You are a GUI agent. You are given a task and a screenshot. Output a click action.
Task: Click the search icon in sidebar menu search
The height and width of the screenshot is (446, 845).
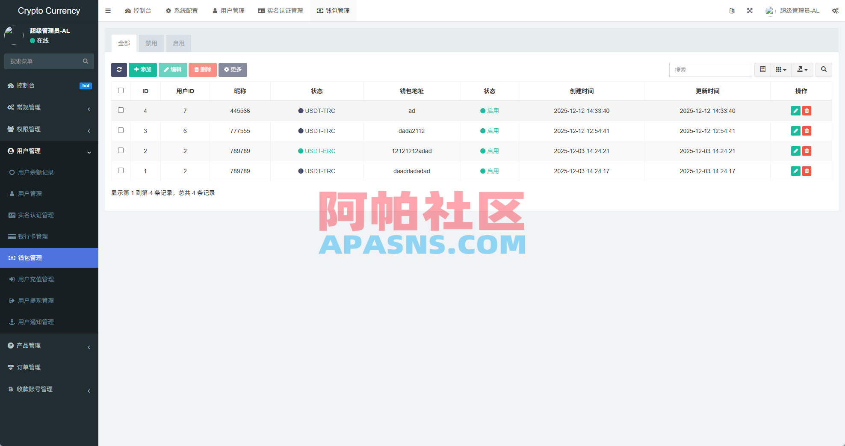(86, 61)
